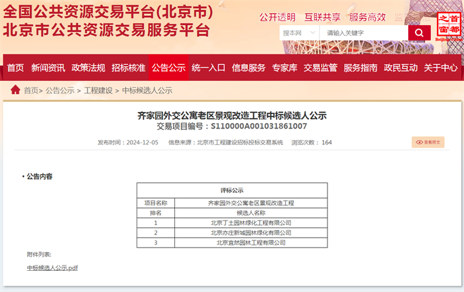Open 招标核准 navigation item
This screenshot has height=292, width=464.
tap(129, 68)
